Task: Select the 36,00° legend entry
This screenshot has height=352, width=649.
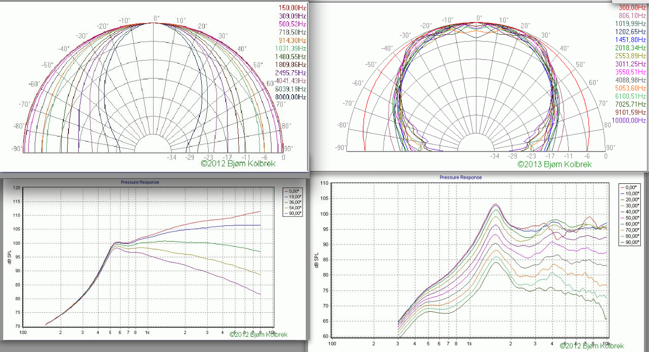Action: [293, 202]
